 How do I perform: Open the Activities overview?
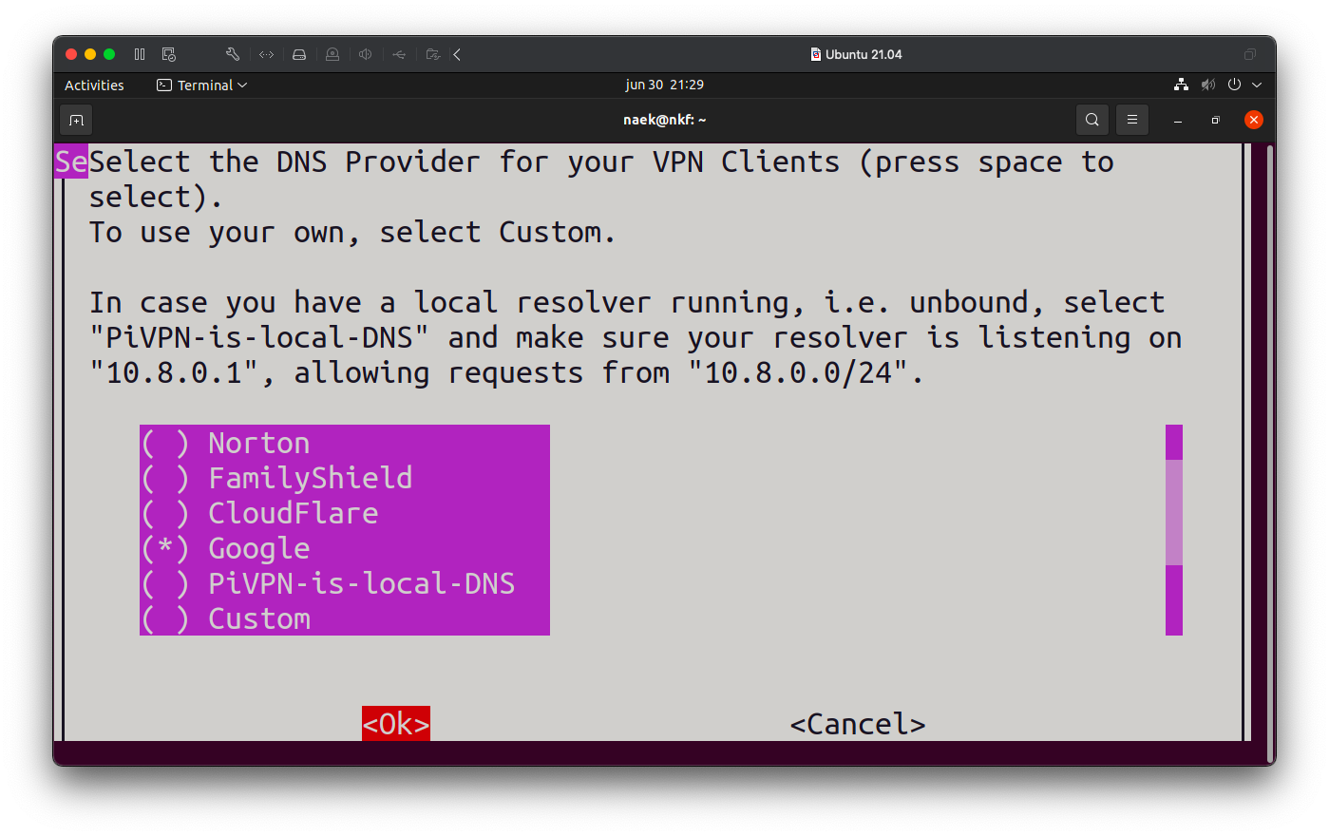tap(94, 85)
